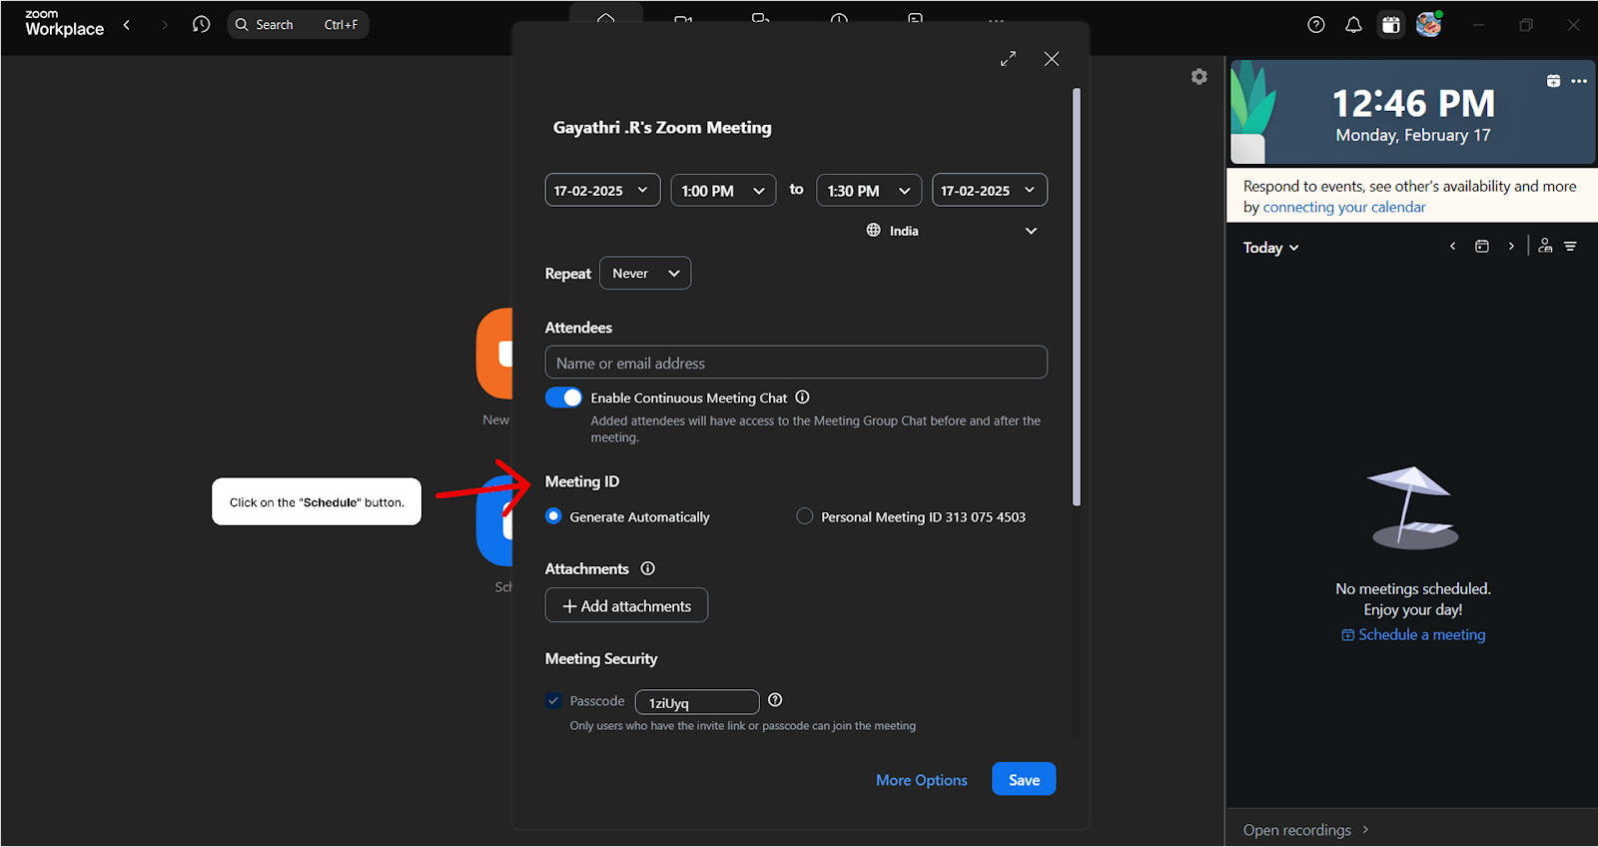1598x847 pixels.
Task: Expand the Today dropdown
Action: point(1270,248)
